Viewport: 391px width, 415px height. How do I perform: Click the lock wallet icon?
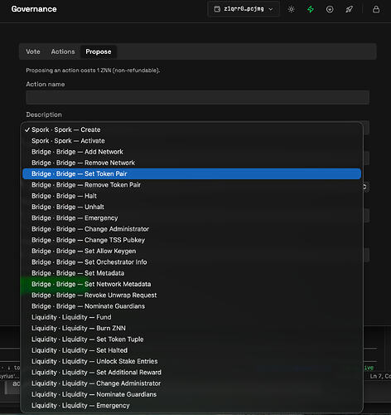(x=376, y=9)
